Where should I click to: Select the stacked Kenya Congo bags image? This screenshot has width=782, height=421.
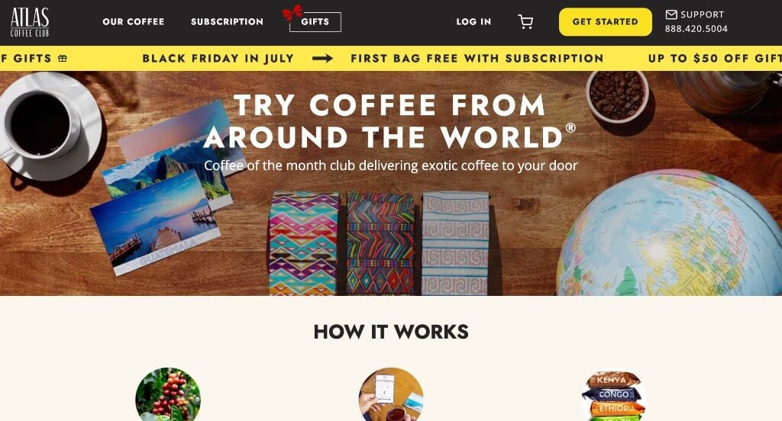614,396
